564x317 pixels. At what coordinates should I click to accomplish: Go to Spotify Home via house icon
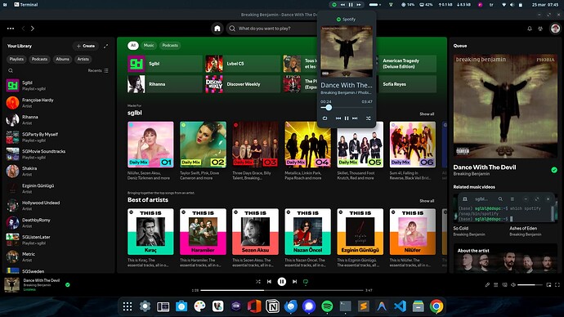point(217,29)
